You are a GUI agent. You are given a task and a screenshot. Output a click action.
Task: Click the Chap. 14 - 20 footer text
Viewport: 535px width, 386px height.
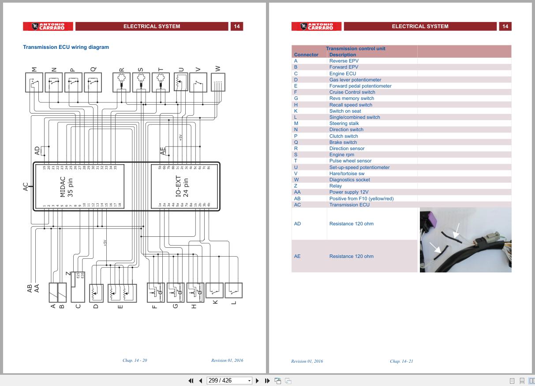[x=135, y=360]
